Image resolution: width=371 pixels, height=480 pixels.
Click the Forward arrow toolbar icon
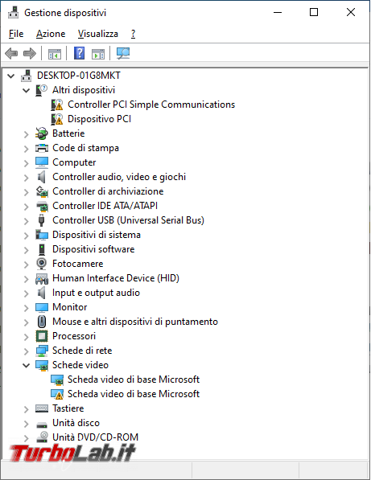(30, 54)
